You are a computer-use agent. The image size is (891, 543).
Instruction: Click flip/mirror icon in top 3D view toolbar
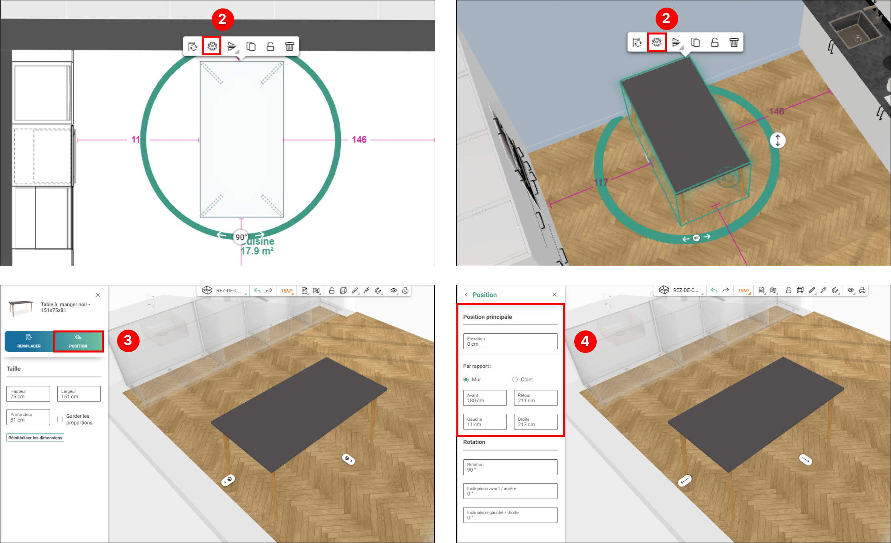(x=676, y=42)
